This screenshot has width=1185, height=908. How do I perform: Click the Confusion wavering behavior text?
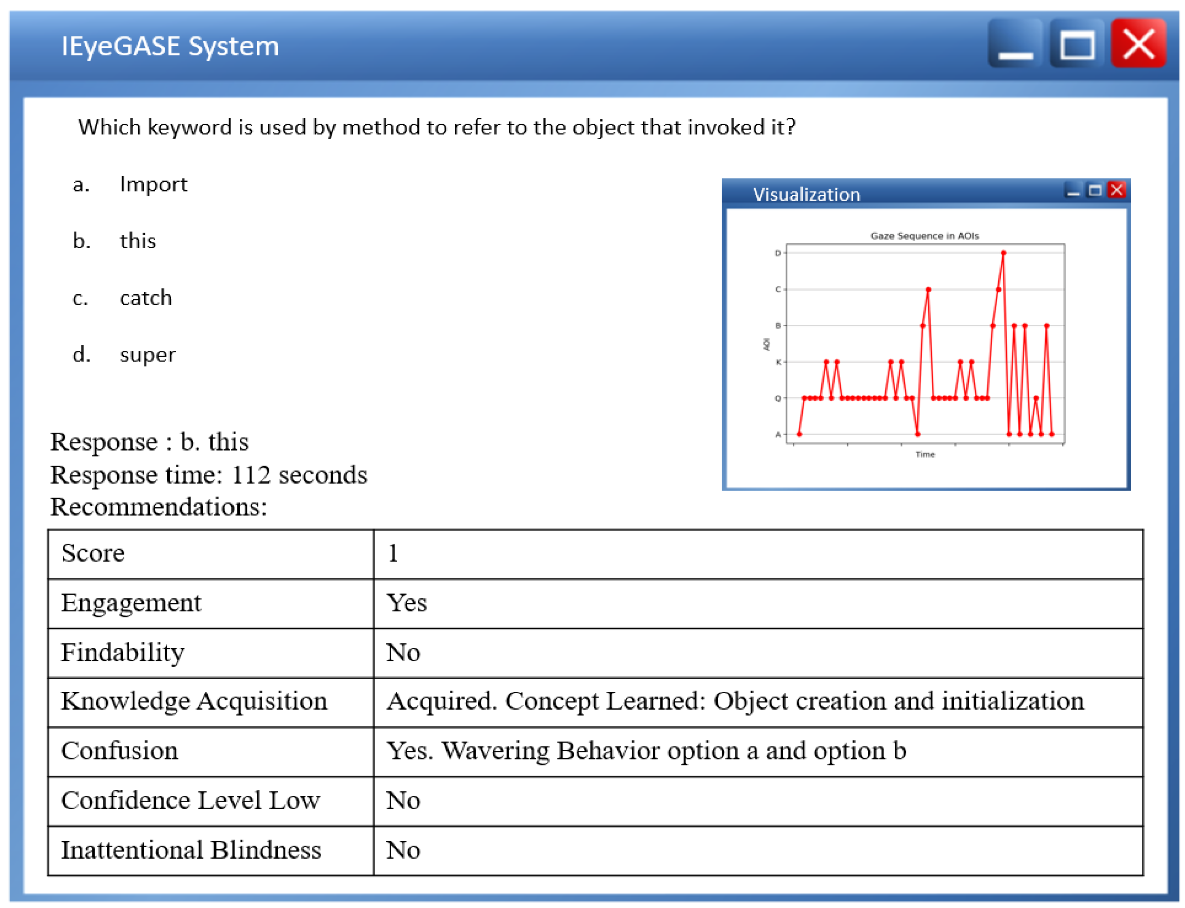pos(646,751)
